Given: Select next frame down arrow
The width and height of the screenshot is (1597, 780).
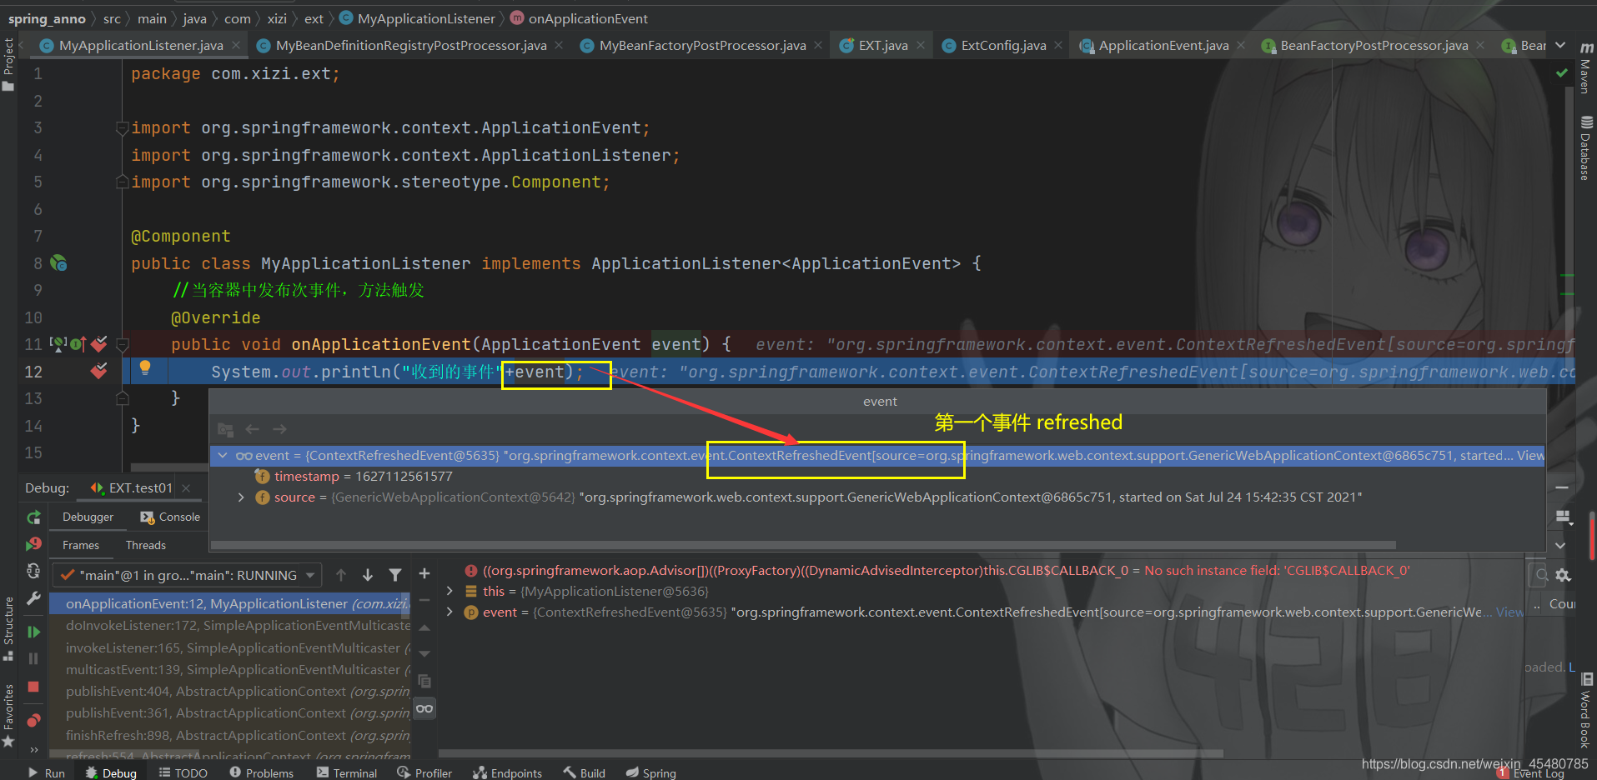Looking at the screenshot, I should [368, 575].
